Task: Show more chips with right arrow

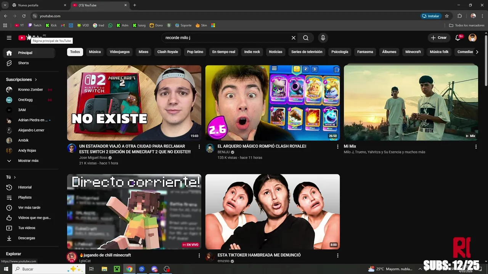Action: [477, 52]
